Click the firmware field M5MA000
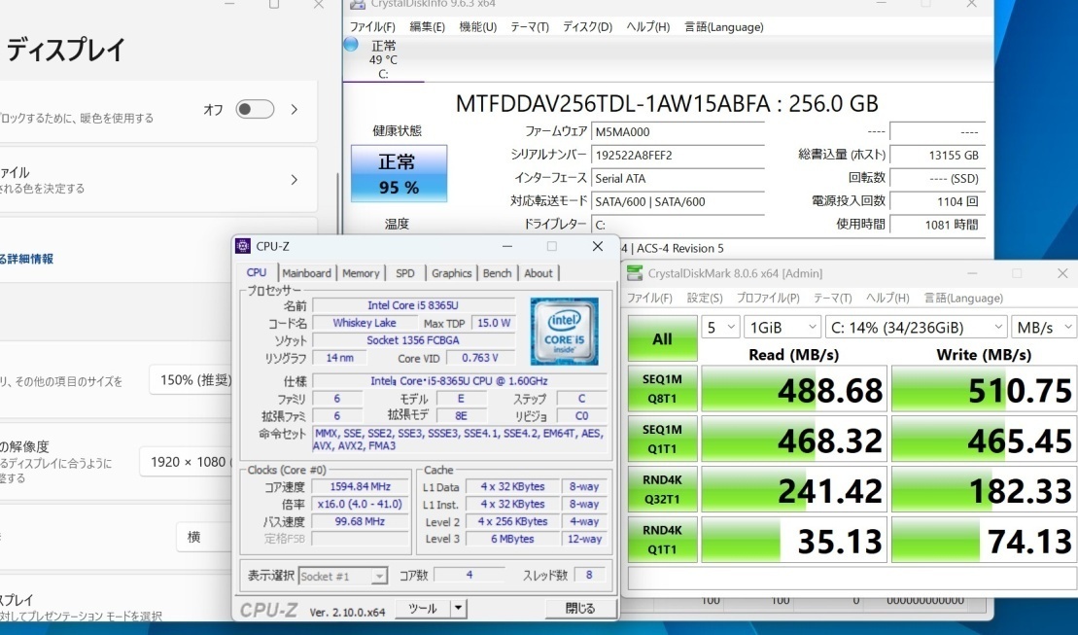 click(x=678, y=131)
